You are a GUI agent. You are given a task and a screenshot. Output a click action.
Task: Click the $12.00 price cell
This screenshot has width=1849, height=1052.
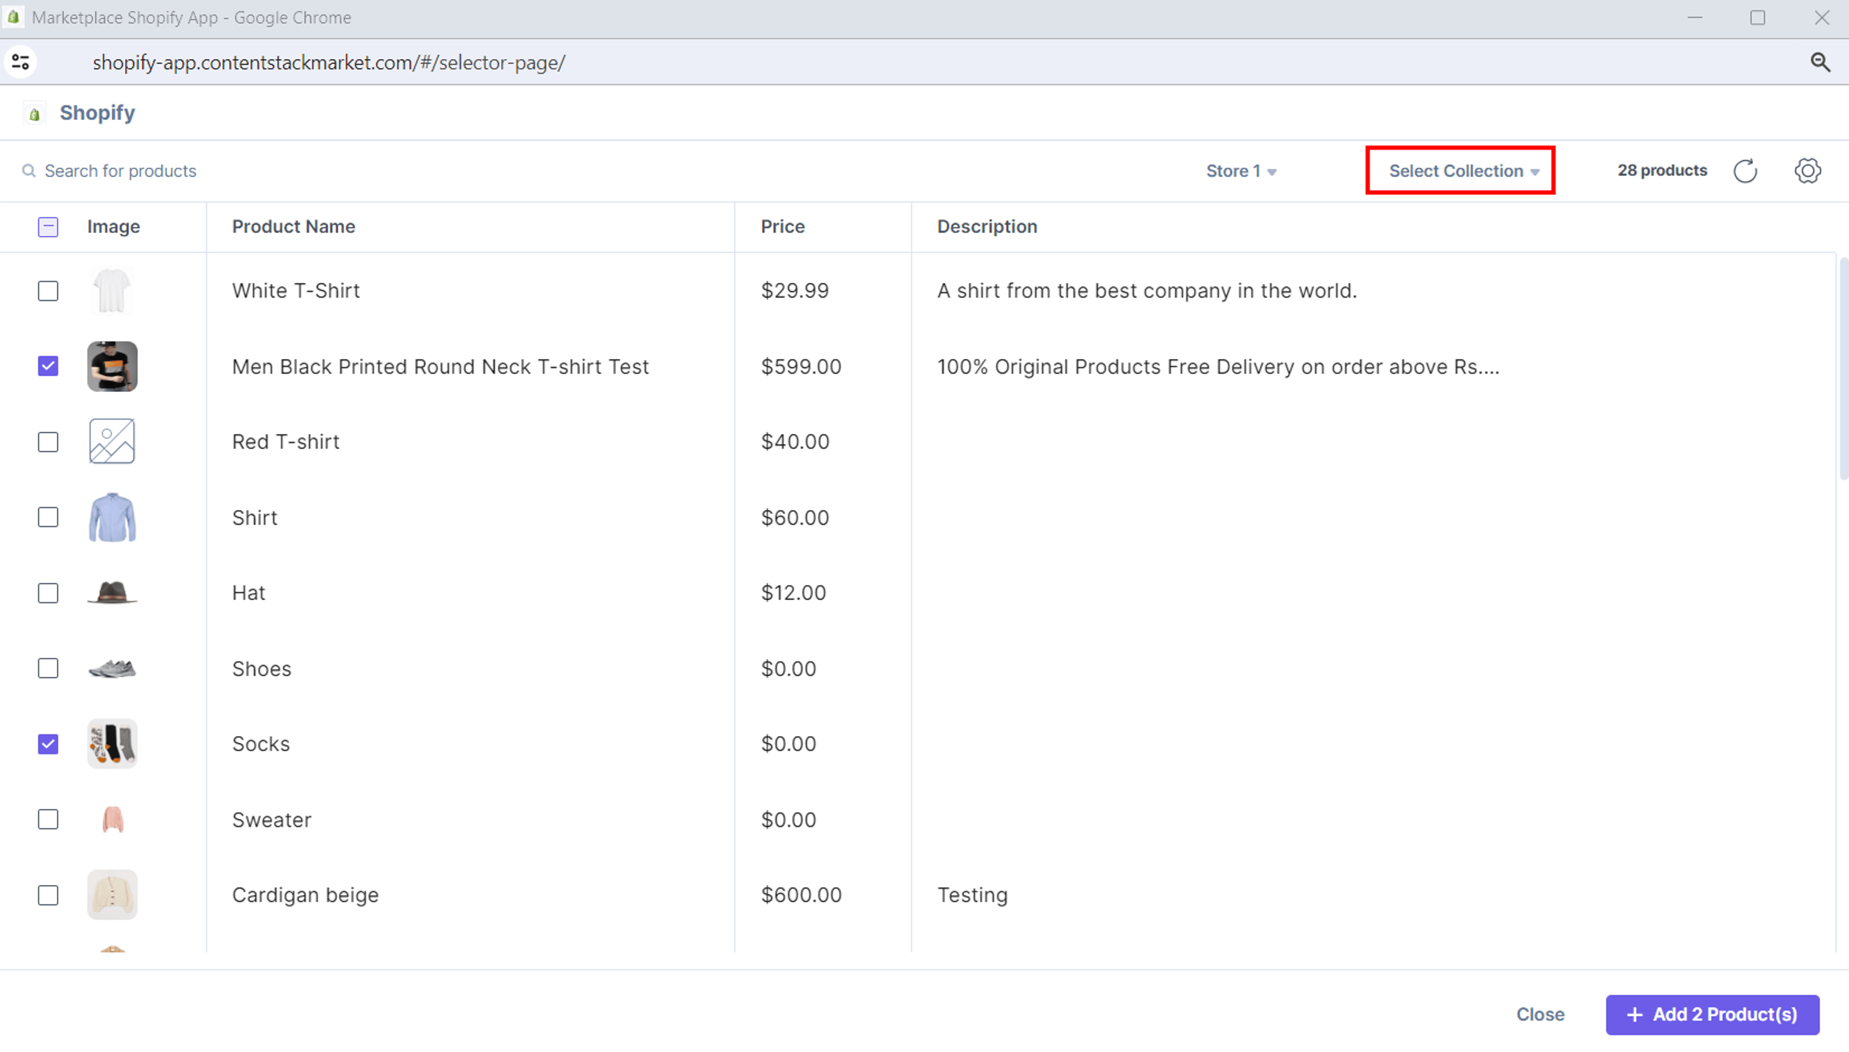click(793, 592)
